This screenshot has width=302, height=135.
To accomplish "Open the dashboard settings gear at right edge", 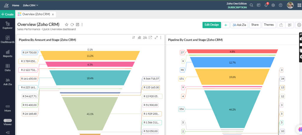I will point(299,25).
